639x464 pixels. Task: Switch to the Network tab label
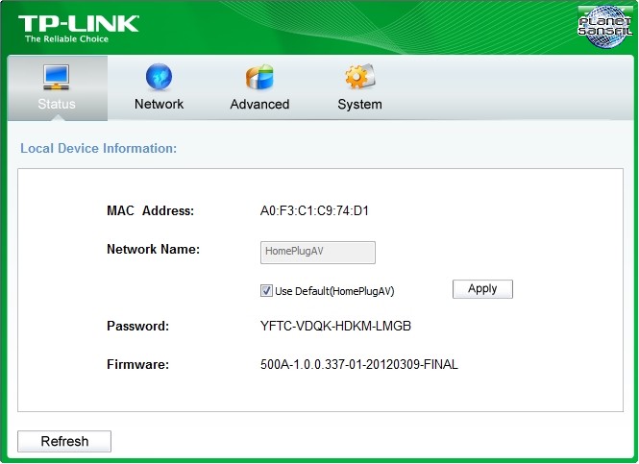(x=159, y=104)
